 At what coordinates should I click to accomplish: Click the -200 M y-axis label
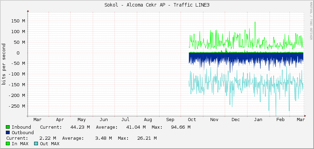tap(17, 95)
